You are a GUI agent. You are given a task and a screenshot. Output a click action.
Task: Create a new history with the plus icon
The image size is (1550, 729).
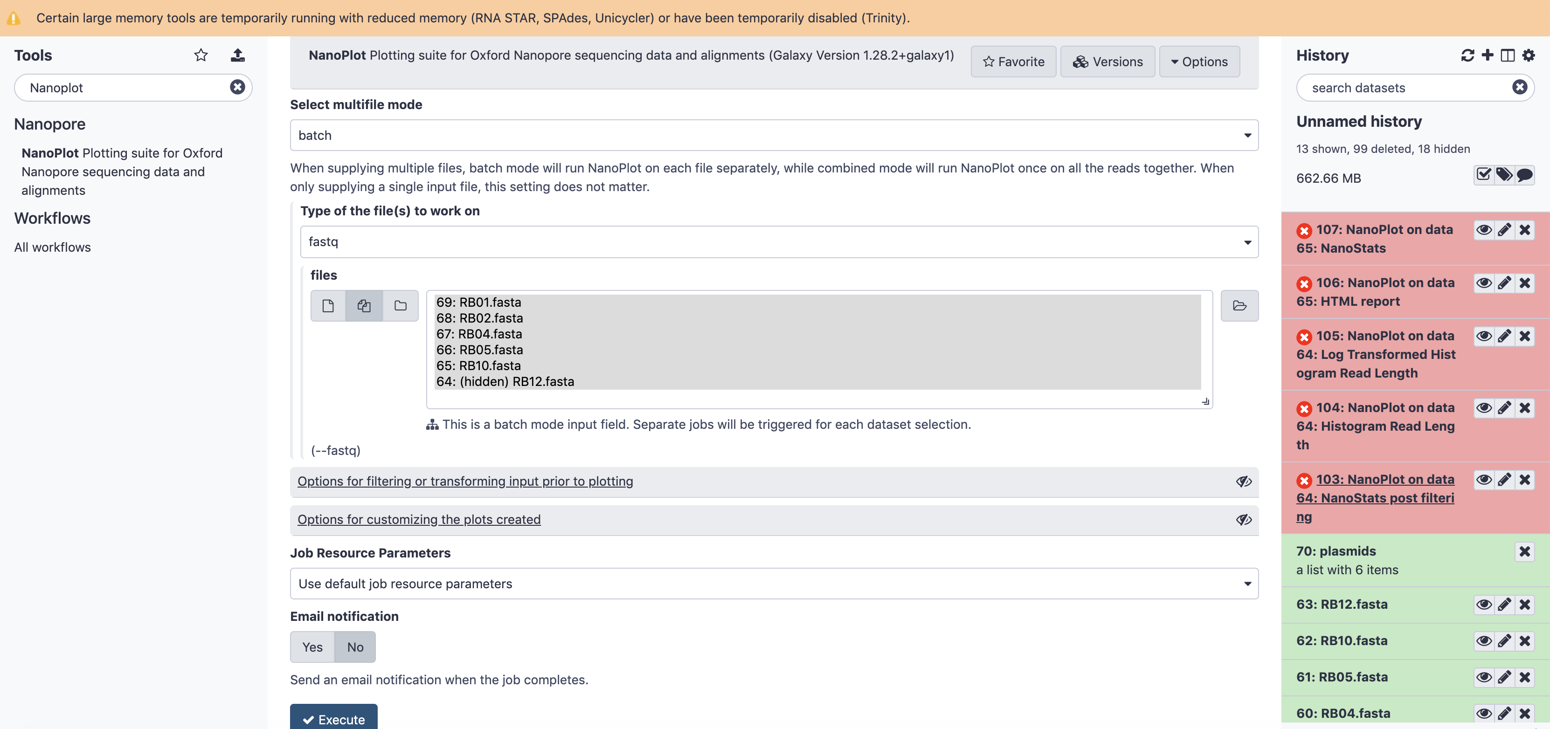[x=1488, y=55]
